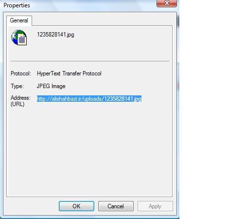Switch to the General tab
This screenshot has height=219, width=227.
[19, 20]
